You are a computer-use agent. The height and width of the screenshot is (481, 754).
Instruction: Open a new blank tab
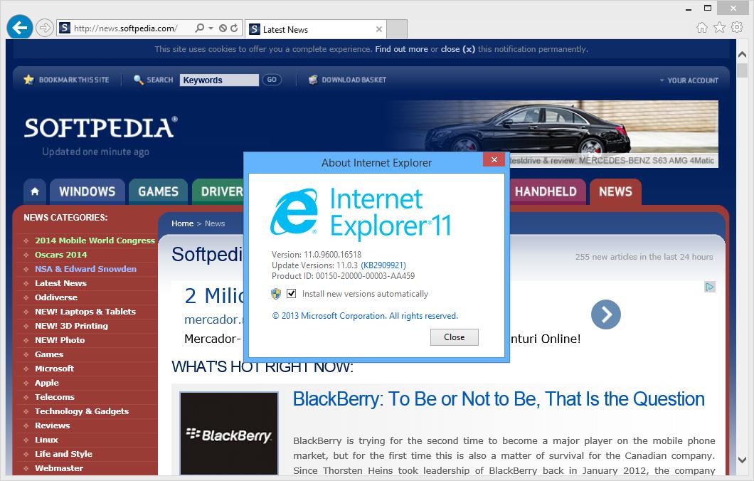click(397, 29)
